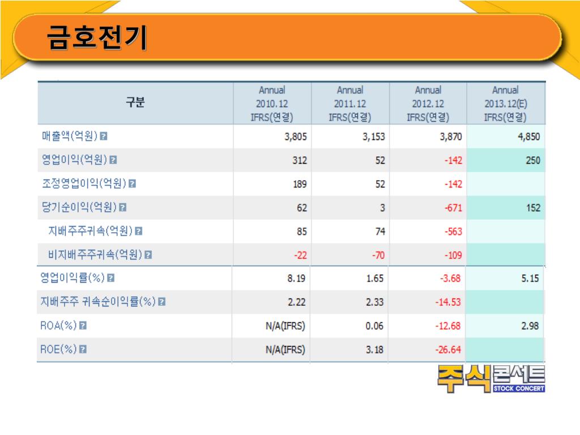Click the -109 non-controlling value
This screenshot has height=435, width=580.
[454, 255]
